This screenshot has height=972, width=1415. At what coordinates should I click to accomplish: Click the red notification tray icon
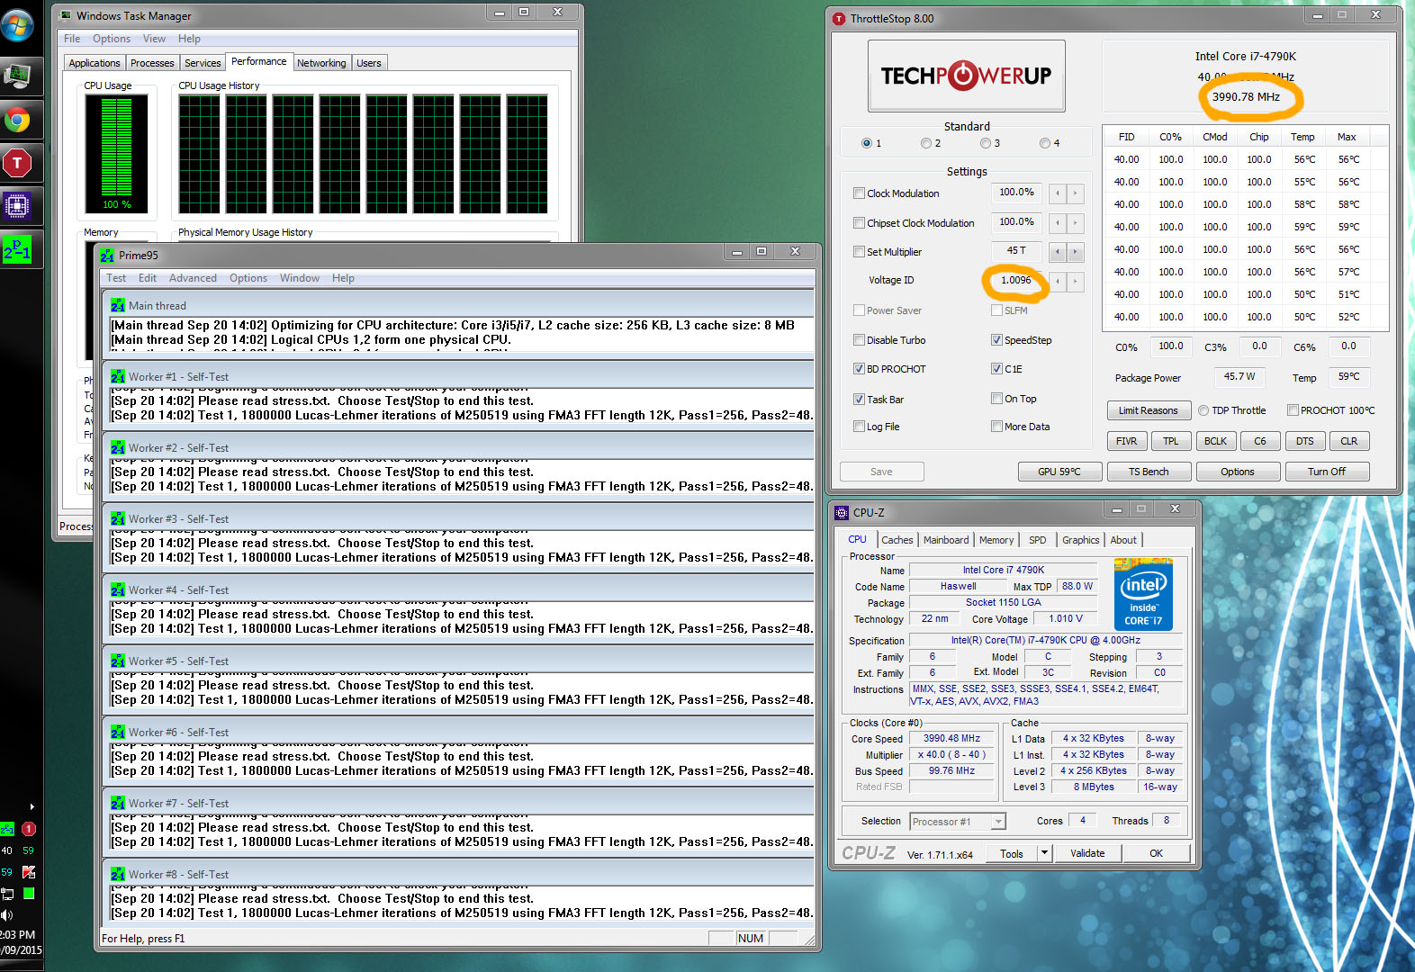pos(29,829)
